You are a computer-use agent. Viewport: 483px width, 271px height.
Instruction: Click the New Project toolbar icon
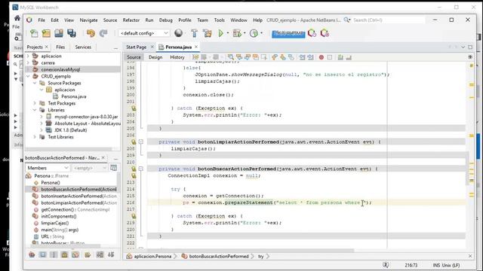[46, 33]
